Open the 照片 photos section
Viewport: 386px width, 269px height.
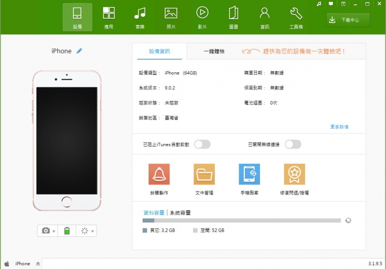[171, 18]
